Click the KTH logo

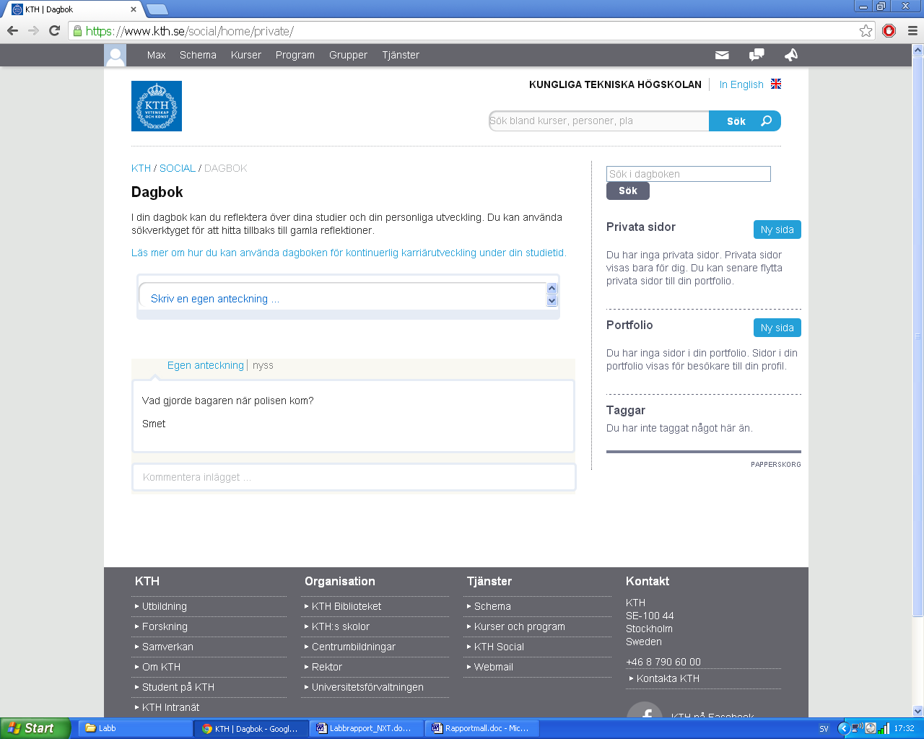pyautogui.click(x=157, y=106)
